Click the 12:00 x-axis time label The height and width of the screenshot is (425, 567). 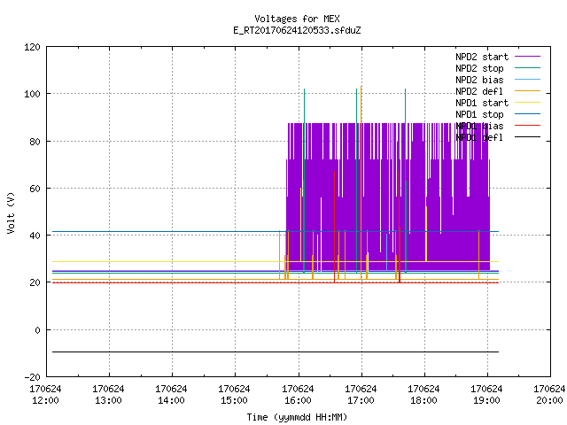point(45,400)
